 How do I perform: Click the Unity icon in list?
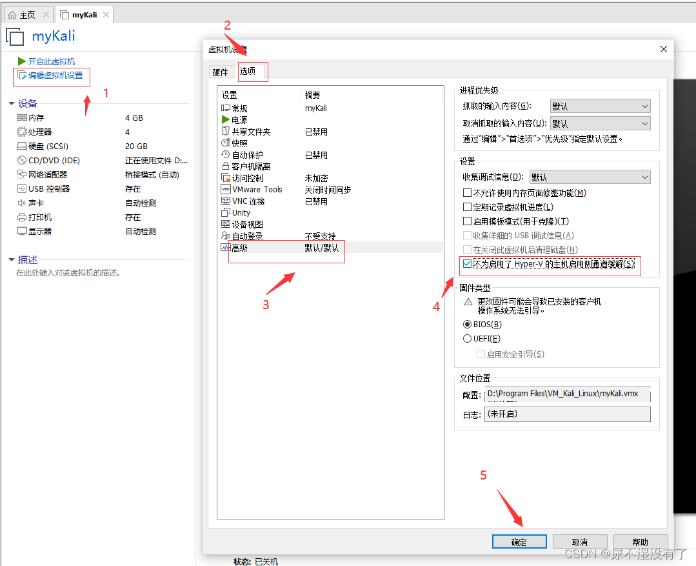pos(226,212)
